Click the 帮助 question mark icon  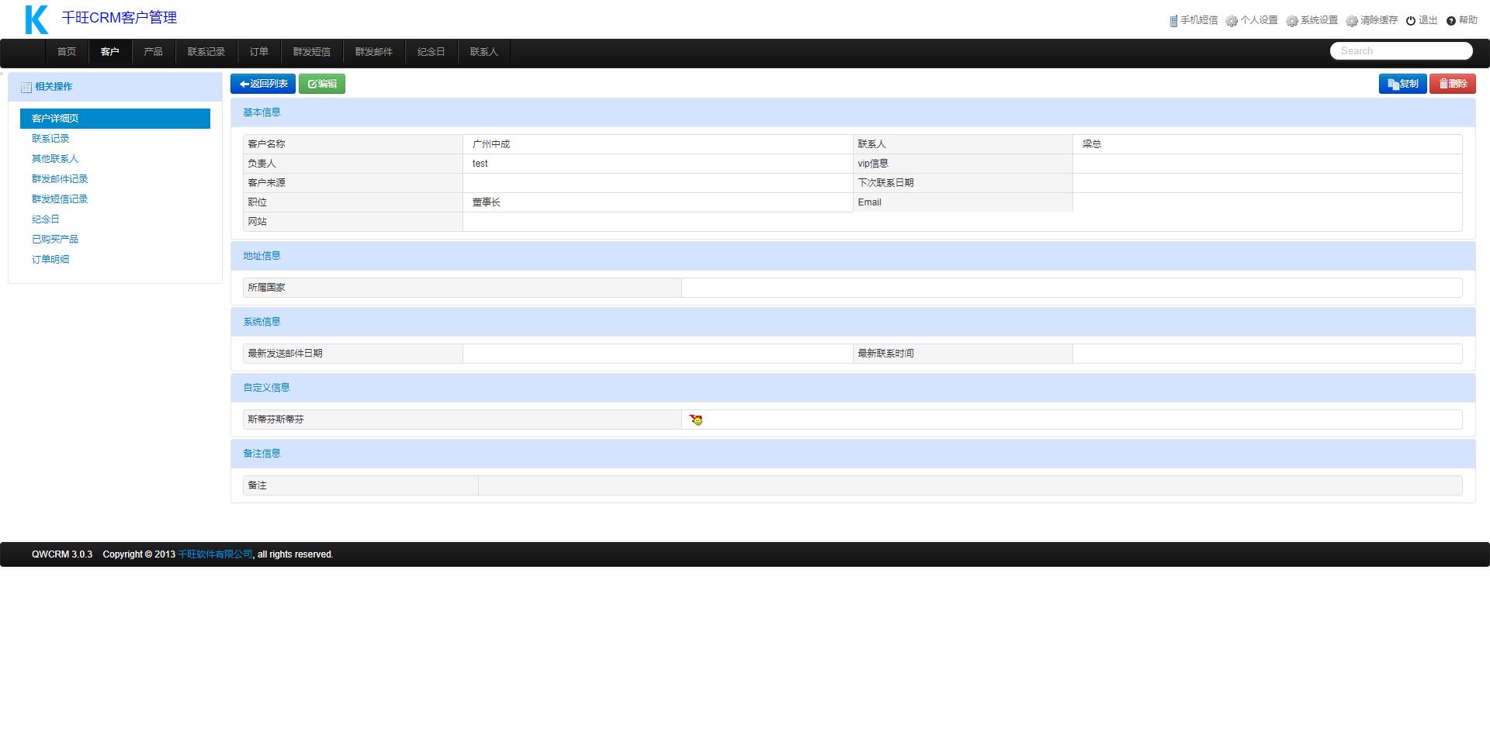pyautogui.click(x=1451, y=21)
